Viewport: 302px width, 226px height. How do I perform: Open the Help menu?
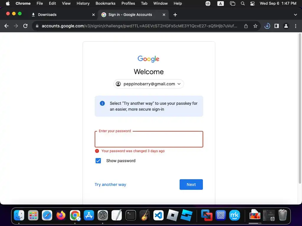click(178, 3)
